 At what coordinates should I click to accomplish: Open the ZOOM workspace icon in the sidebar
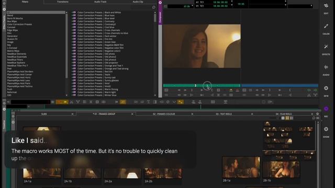[x=326, y=129]
